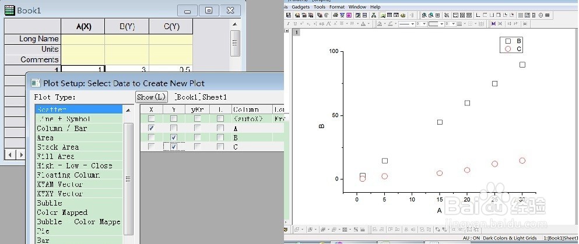Click the Show(L) button
579x244 pixels.
click(152, 97)
